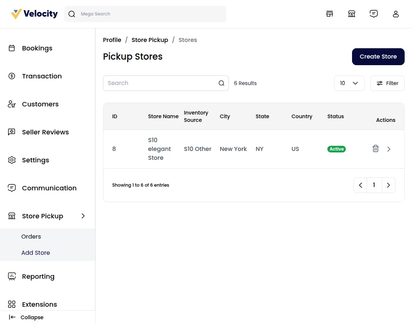Screen dimensions: 412x324
Task: Open Seller Reviews in the sidebar
Action: pos(45,132)
